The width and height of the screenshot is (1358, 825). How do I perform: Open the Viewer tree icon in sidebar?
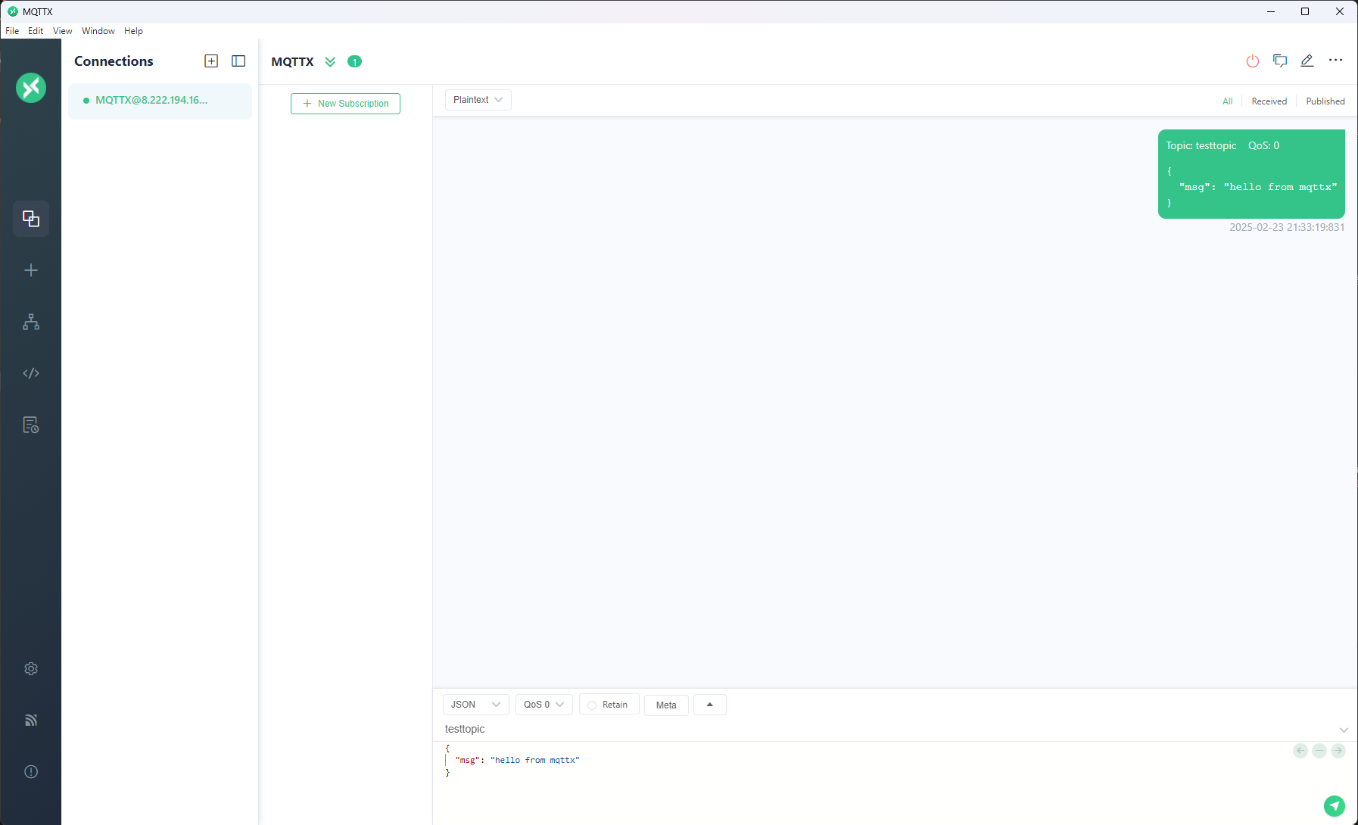tap(31, 322)
